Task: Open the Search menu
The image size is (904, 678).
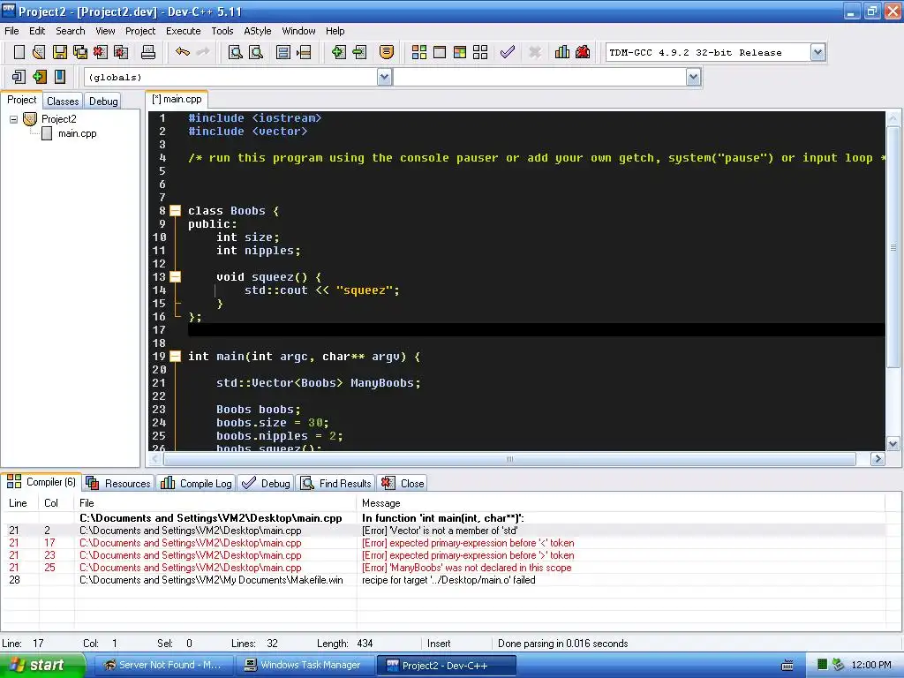Action: pyautogui.click(x=71, y=31)
